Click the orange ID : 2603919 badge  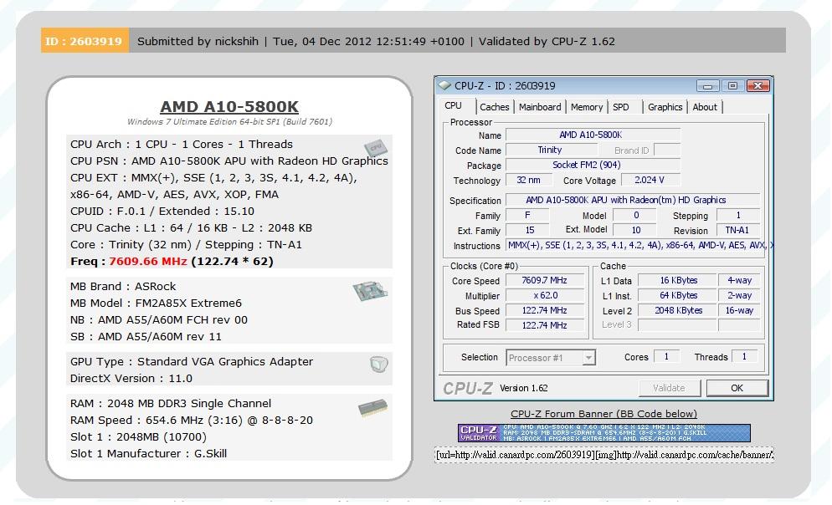pos(85,41)
